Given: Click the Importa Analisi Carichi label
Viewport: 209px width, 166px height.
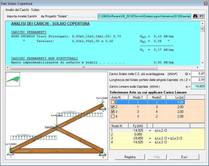Looking at the screenshot, I should click(22, 16).
